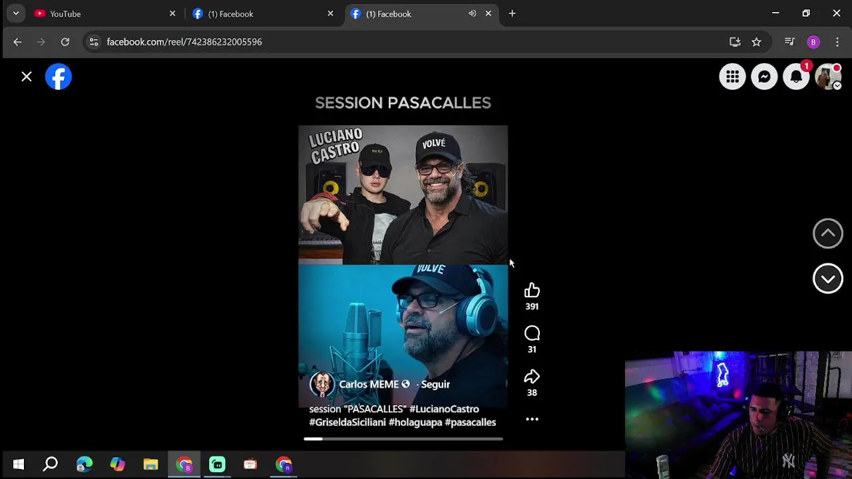Share the reel with the arrow icon
The image size is (852, 479).
pos(532,377)
